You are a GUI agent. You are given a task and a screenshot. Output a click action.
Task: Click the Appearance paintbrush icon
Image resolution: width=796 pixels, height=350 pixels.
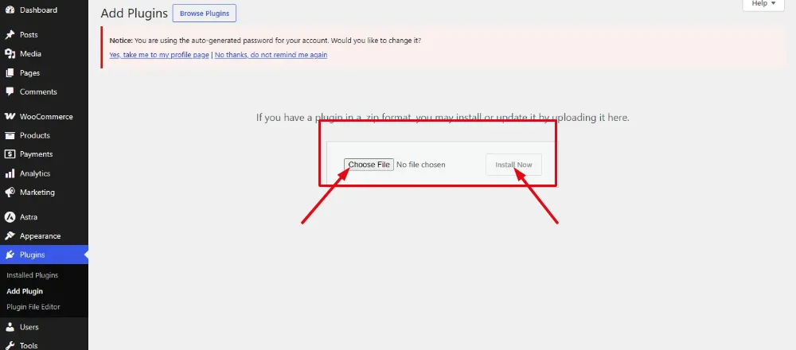(10, 236)
